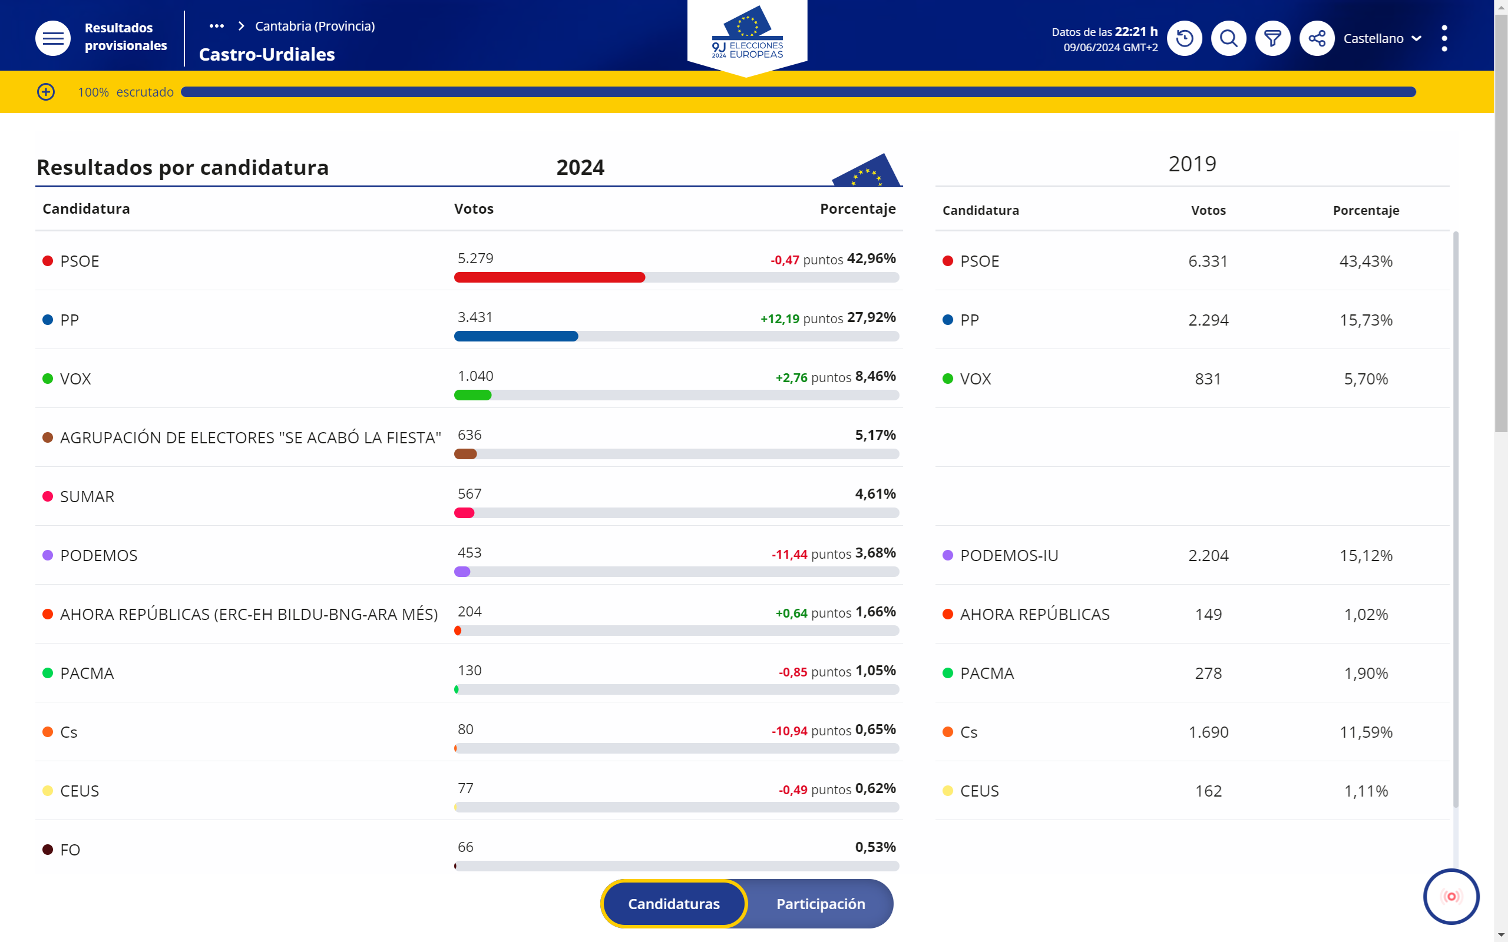Switch to the Participación tab
The height and width of the screenshot is (942, 1508).
point(820,903)
